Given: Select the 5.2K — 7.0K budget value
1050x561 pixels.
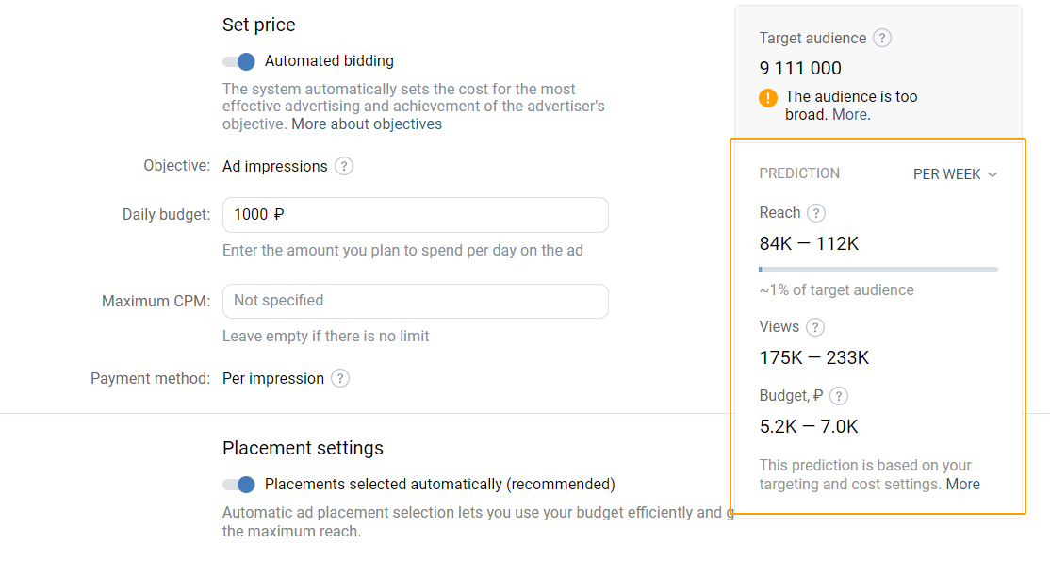Looking at the screenshot, I should point(809,426).
